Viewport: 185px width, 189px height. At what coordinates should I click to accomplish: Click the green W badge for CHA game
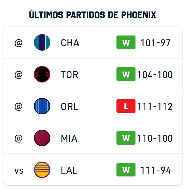coord(126,42)
